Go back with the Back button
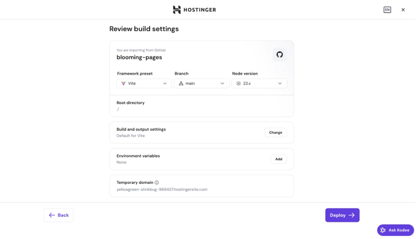416x239 pixels. click(59, 215)
